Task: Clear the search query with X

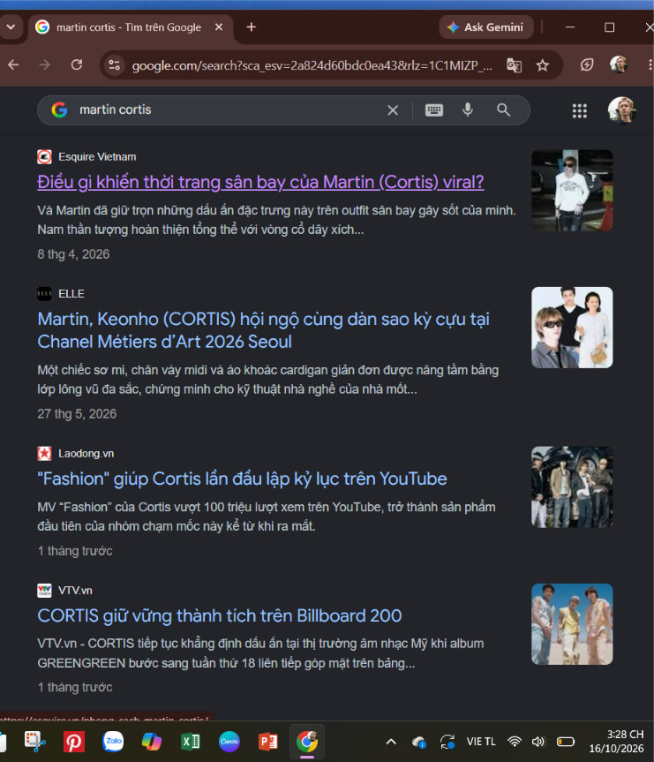Action: pos(393,110)
